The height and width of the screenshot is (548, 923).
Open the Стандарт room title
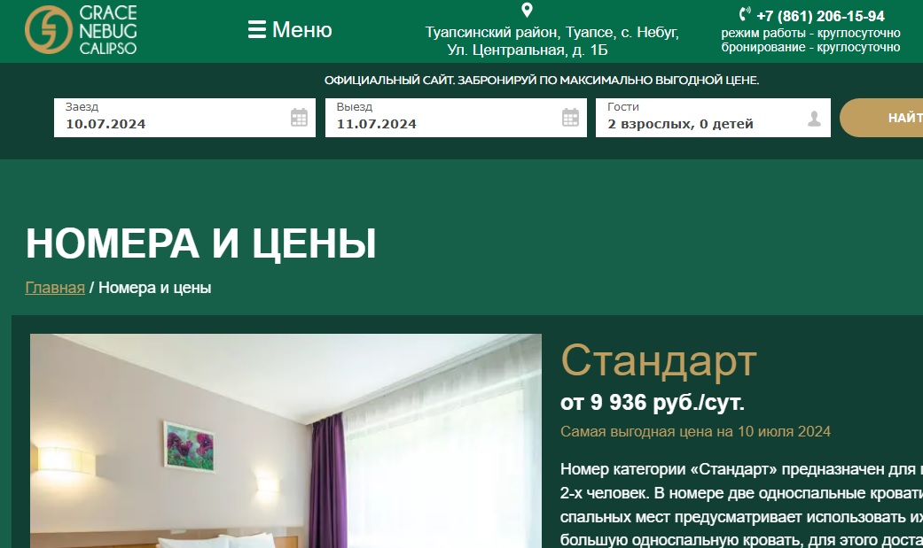[x=659, y=360]
